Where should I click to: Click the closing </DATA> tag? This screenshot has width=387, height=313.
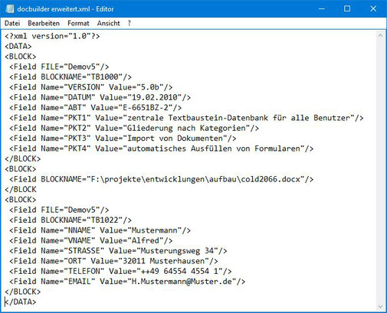(x=21, y=302)
